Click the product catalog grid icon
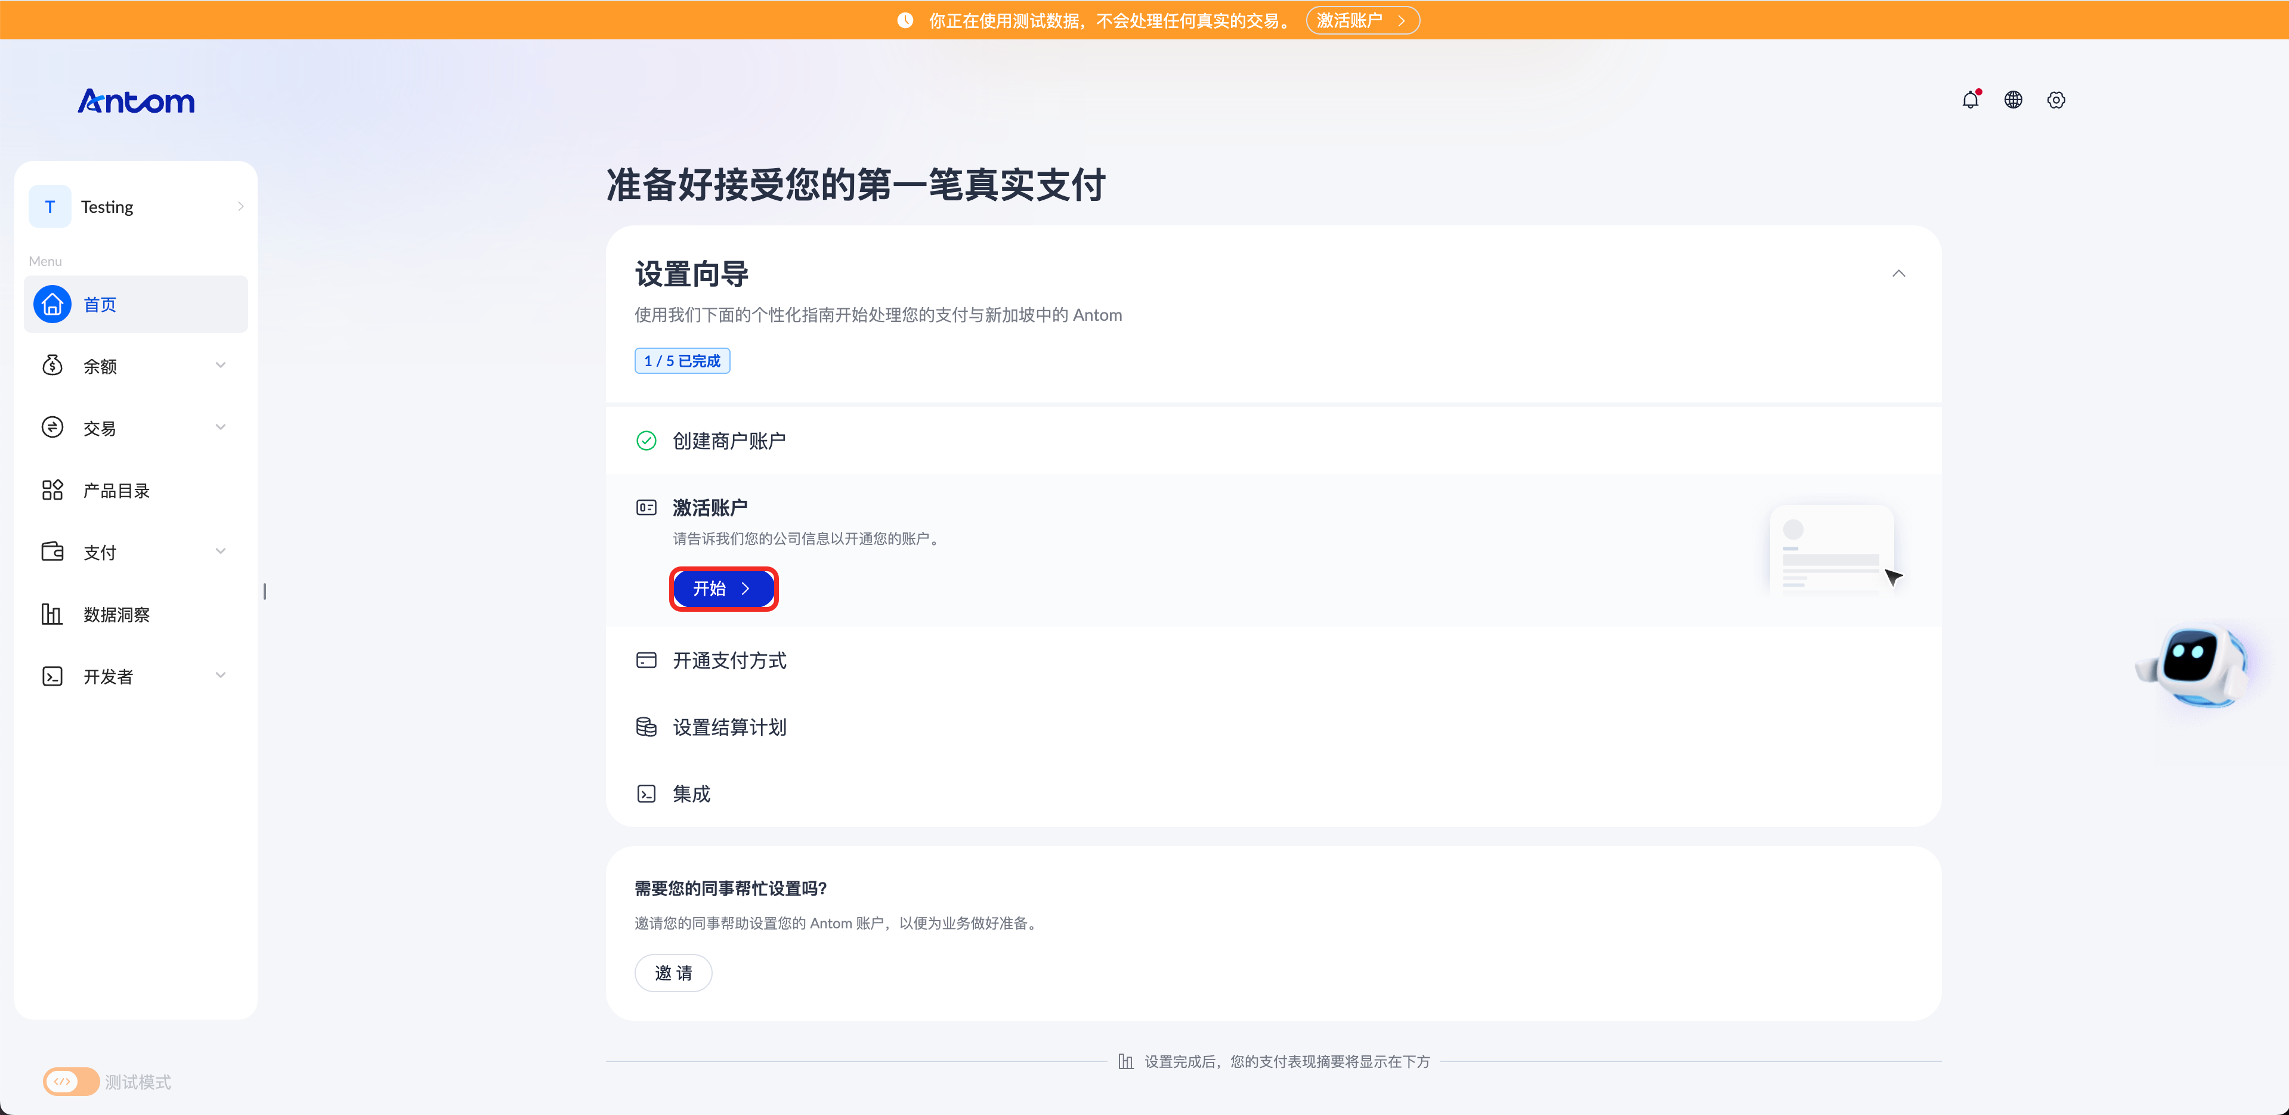 click(52, 490)
